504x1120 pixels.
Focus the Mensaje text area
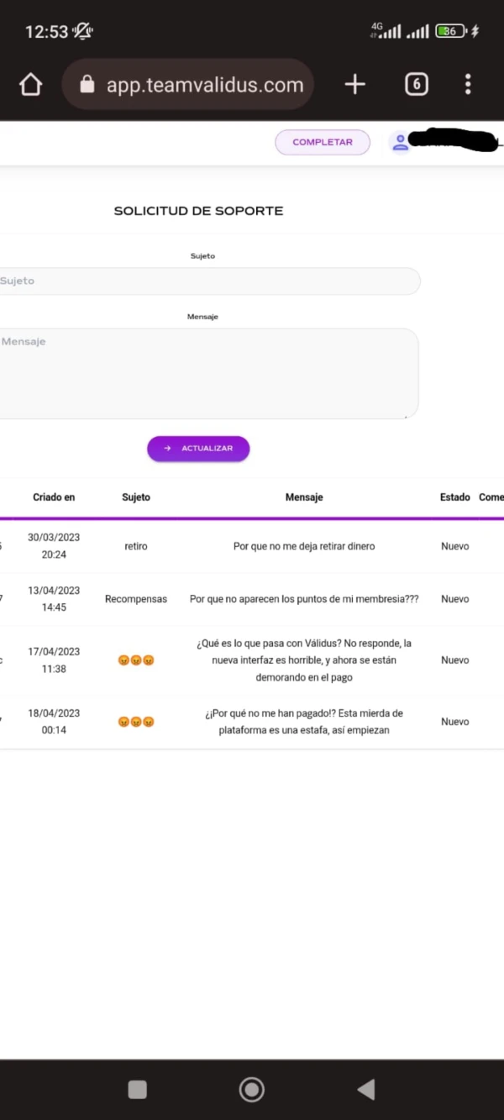[x=207, y=373]
